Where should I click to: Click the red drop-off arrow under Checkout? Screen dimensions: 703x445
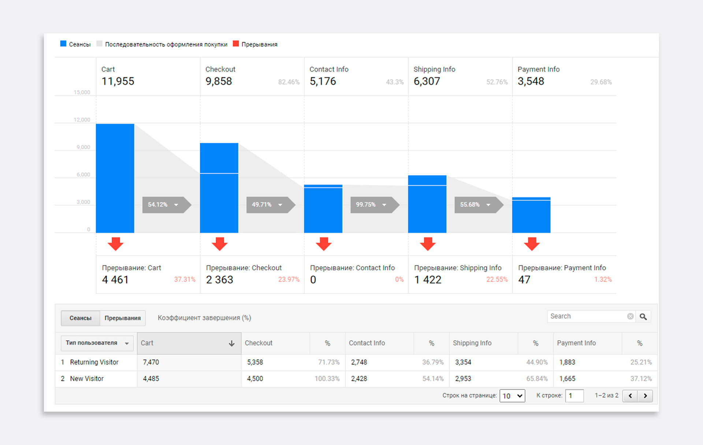click(x=219, y=244)
